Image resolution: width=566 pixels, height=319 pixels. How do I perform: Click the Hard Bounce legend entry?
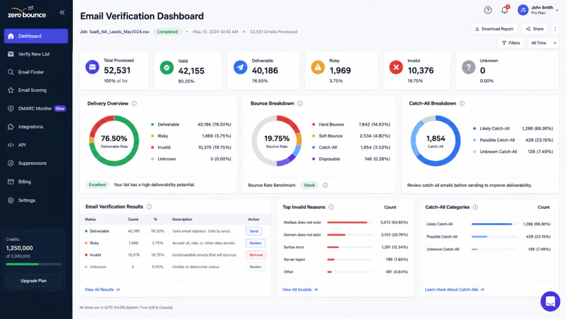pyautogui.click(x=351, y=124)
